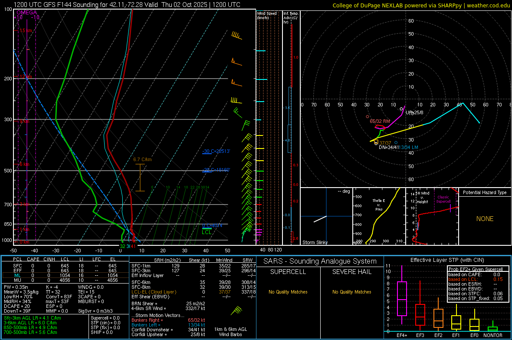Click the LowRH = 70% value

(18, 297)
